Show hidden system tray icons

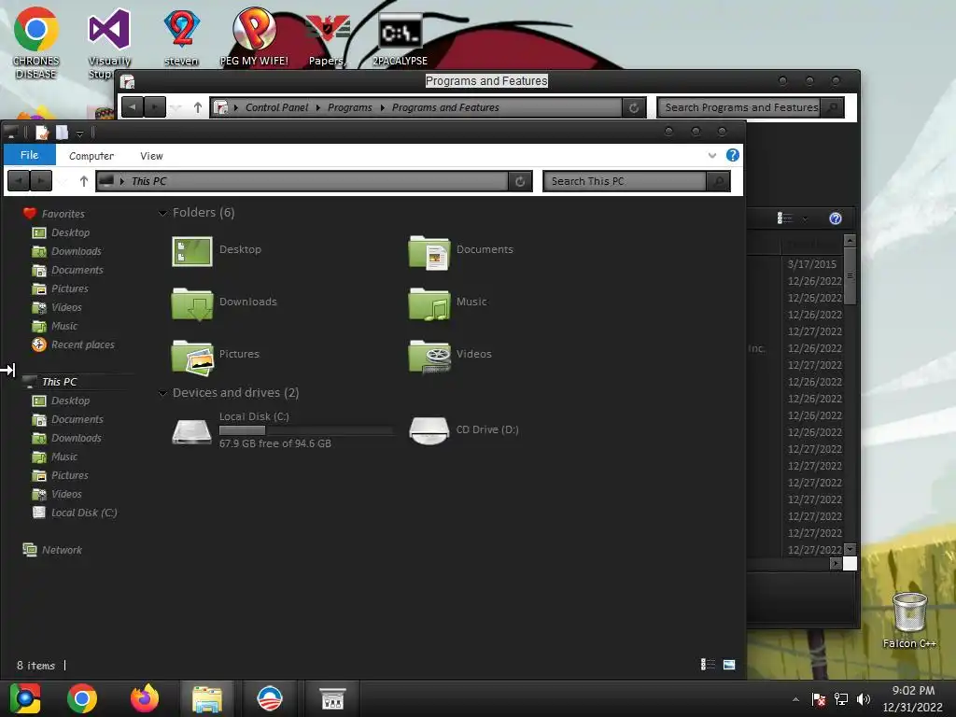click(795, 699)
